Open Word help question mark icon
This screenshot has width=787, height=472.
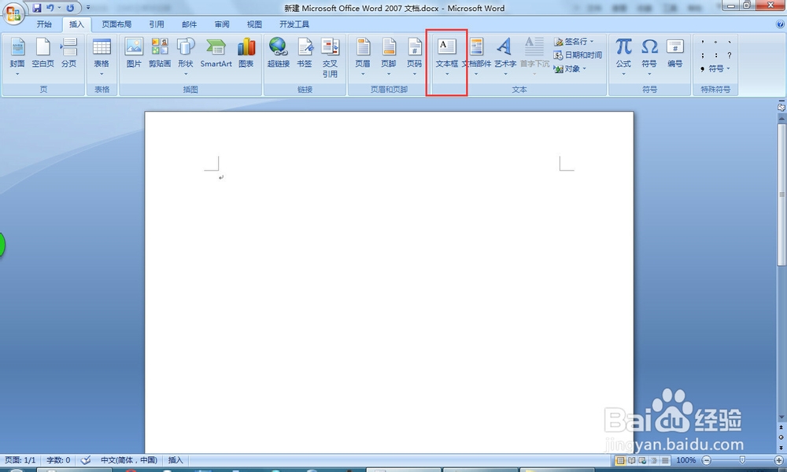pyautogui.click(x=781, y=24)
